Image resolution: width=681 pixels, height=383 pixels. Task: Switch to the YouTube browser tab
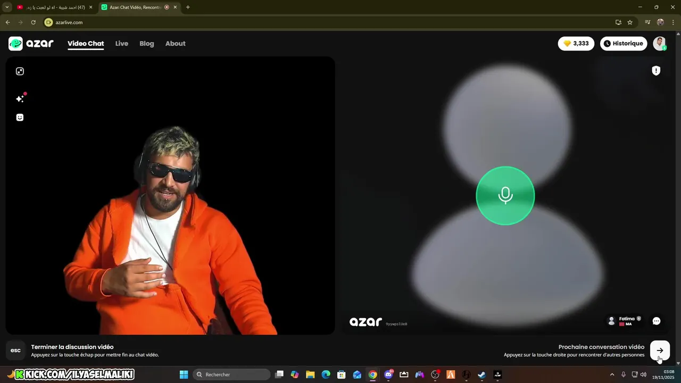tap(55, 7)
